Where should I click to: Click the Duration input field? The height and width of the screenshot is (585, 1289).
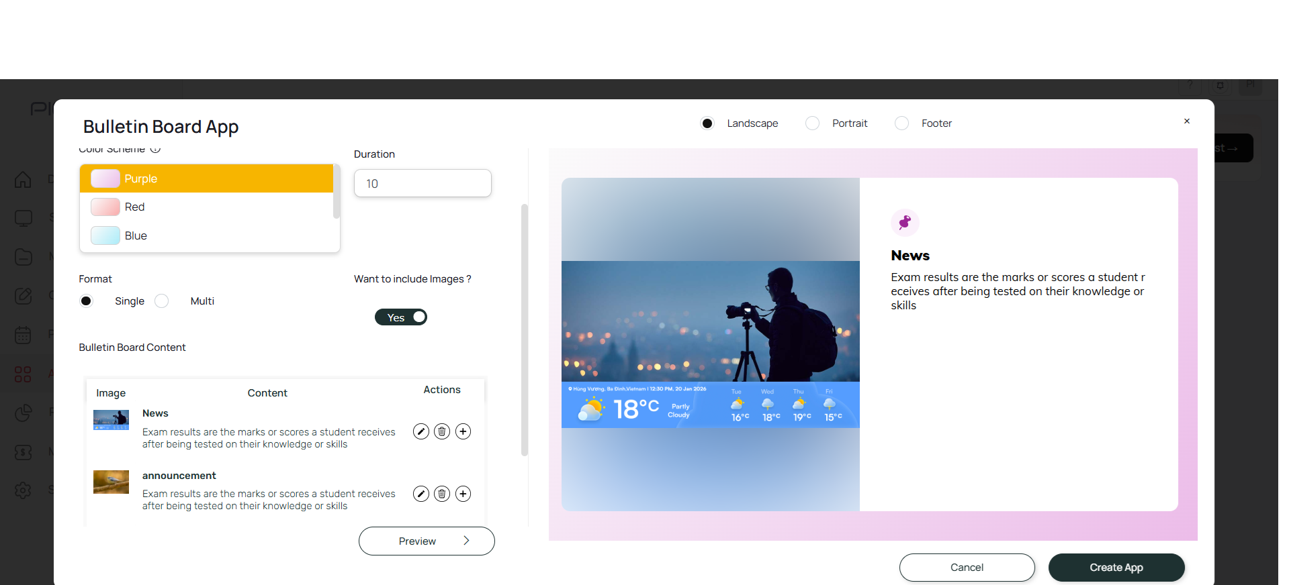coord(423,184)
